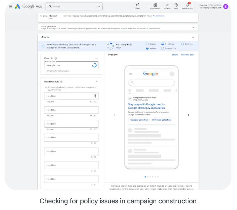Image resolution: width=237 pixels, height=210 pixels.
Task: Click the third Headline field showing 20/30
Action: pyautogui.click(x=71, y=124)
